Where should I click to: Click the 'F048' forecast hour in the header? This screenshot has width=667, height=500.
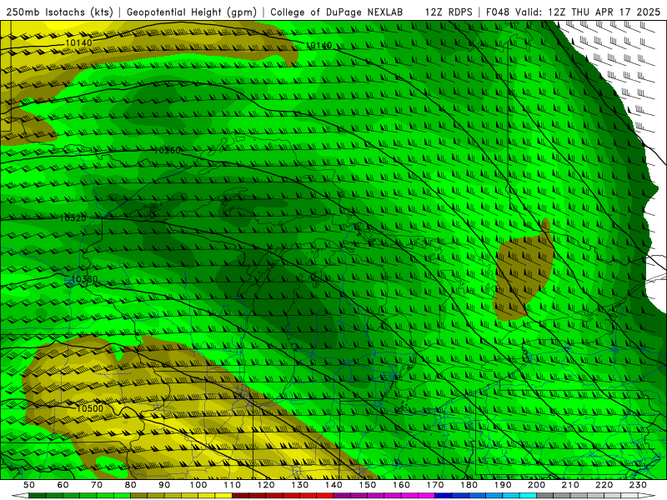498,12
